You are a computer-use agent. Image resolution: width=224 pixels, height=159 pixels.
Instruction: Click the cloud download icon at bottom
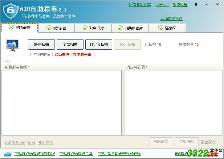click(8, 154)
